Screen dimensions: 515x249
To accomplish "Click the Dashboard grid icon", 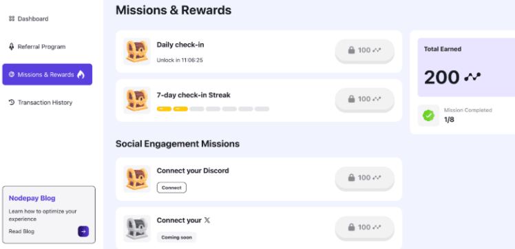I will [12, 19].
